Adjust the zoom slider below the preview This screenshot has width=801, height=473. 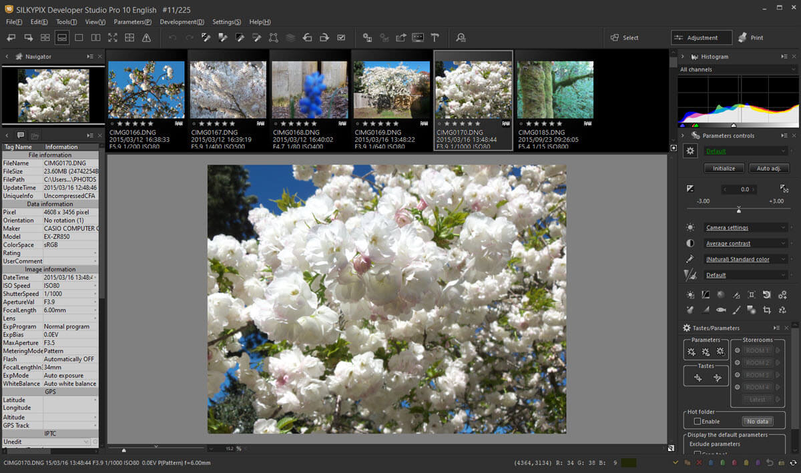point(123,450)
